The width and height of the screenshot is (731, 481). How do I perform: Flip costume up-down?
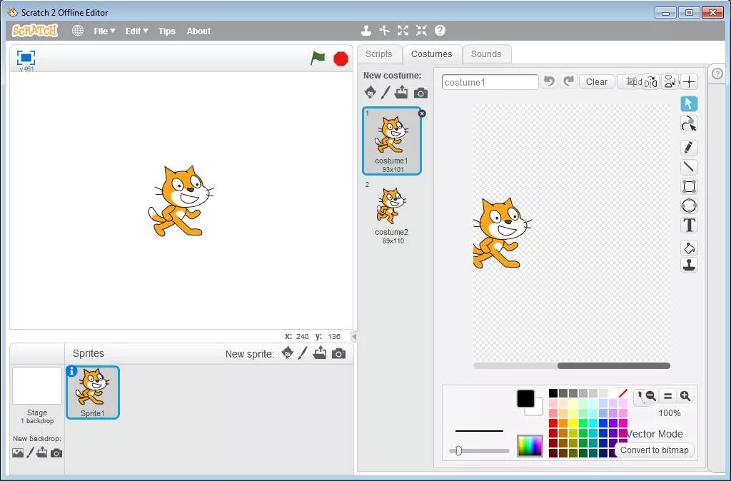[670, 82]
